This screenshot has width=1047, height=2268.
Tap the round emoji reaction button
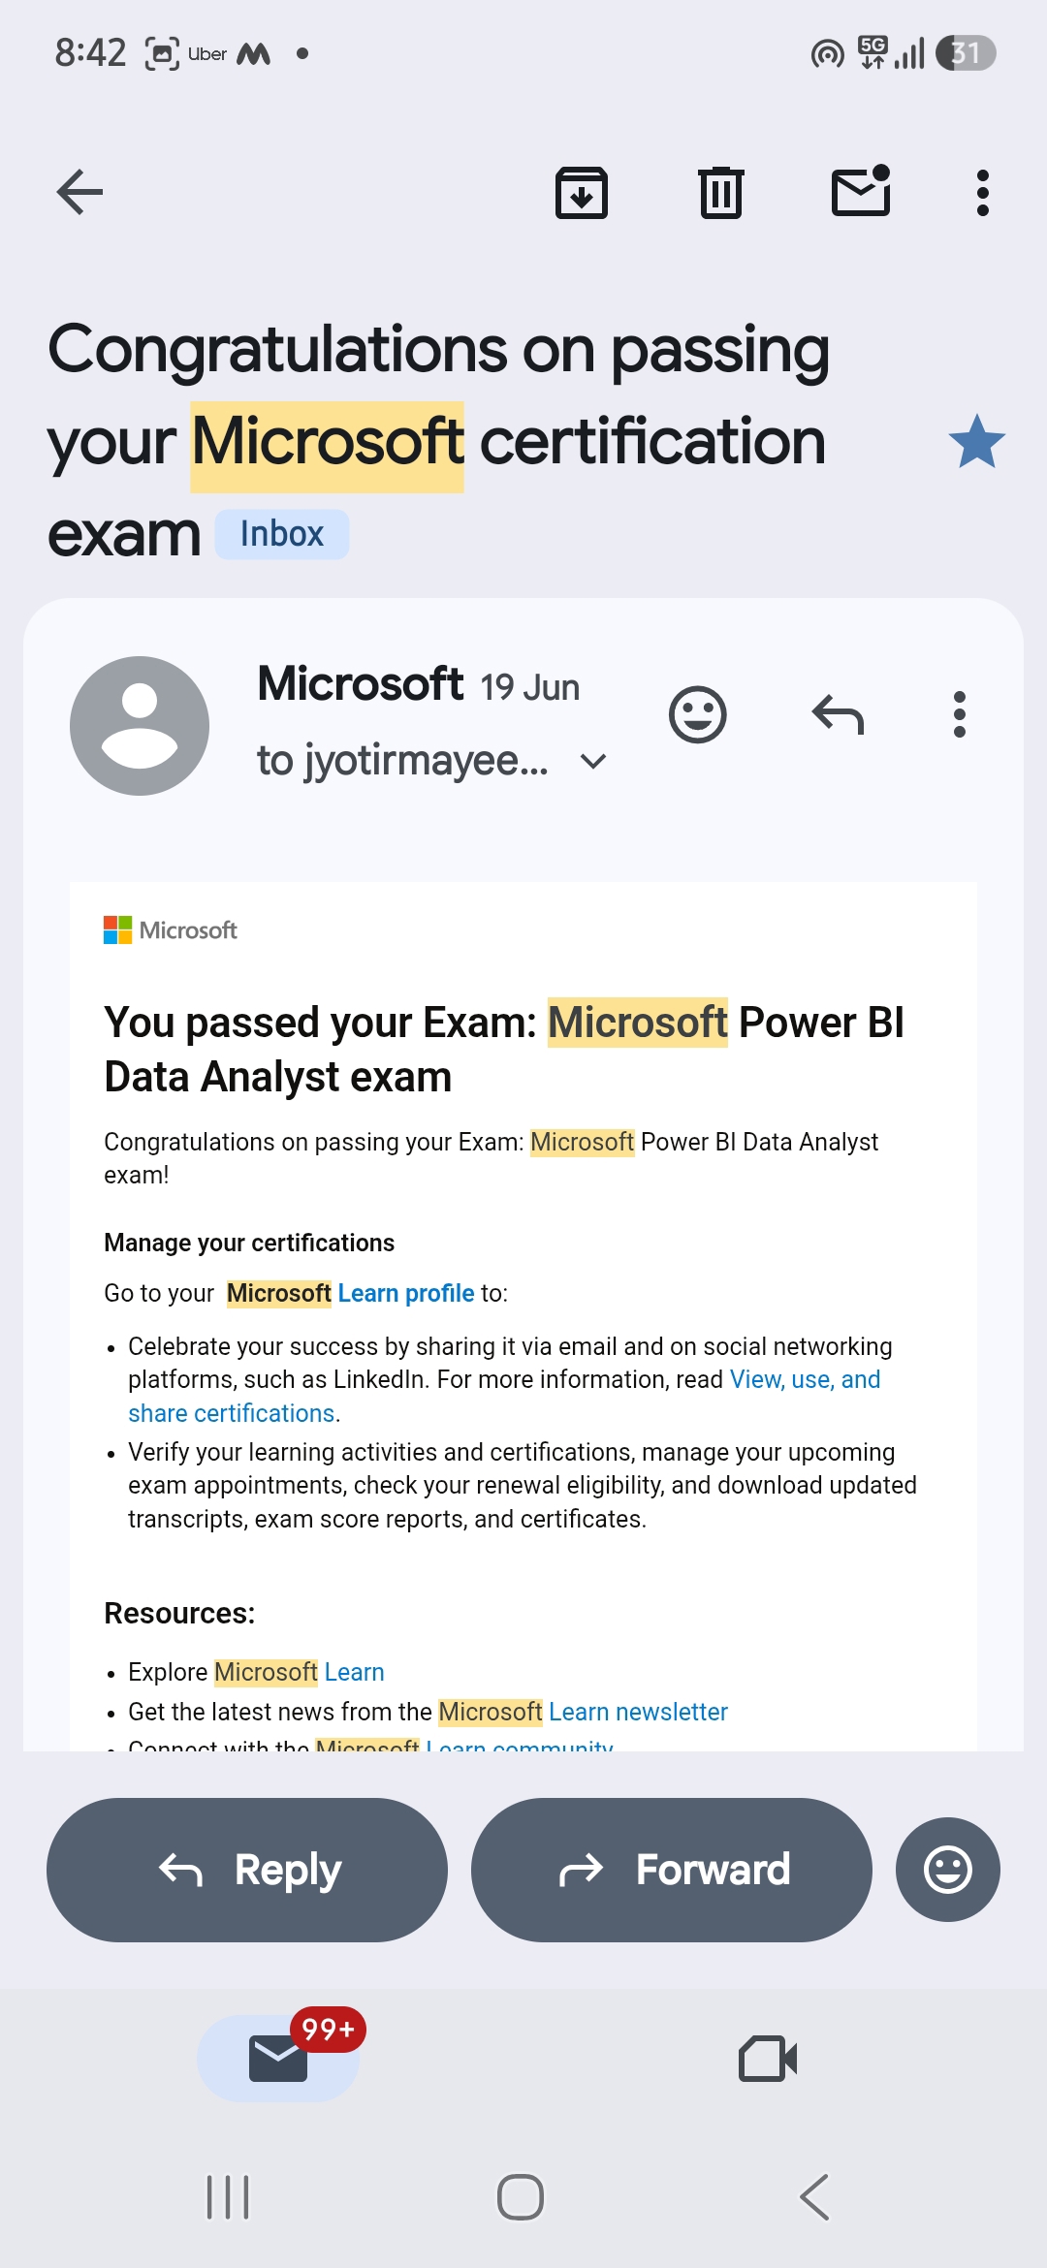point(948,1870)
